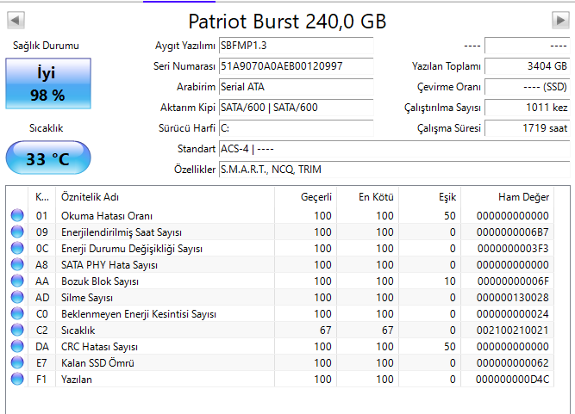This screenshot has height=414, width=575.
Task: Click status orb for Yazılan row
Action: 17,379
